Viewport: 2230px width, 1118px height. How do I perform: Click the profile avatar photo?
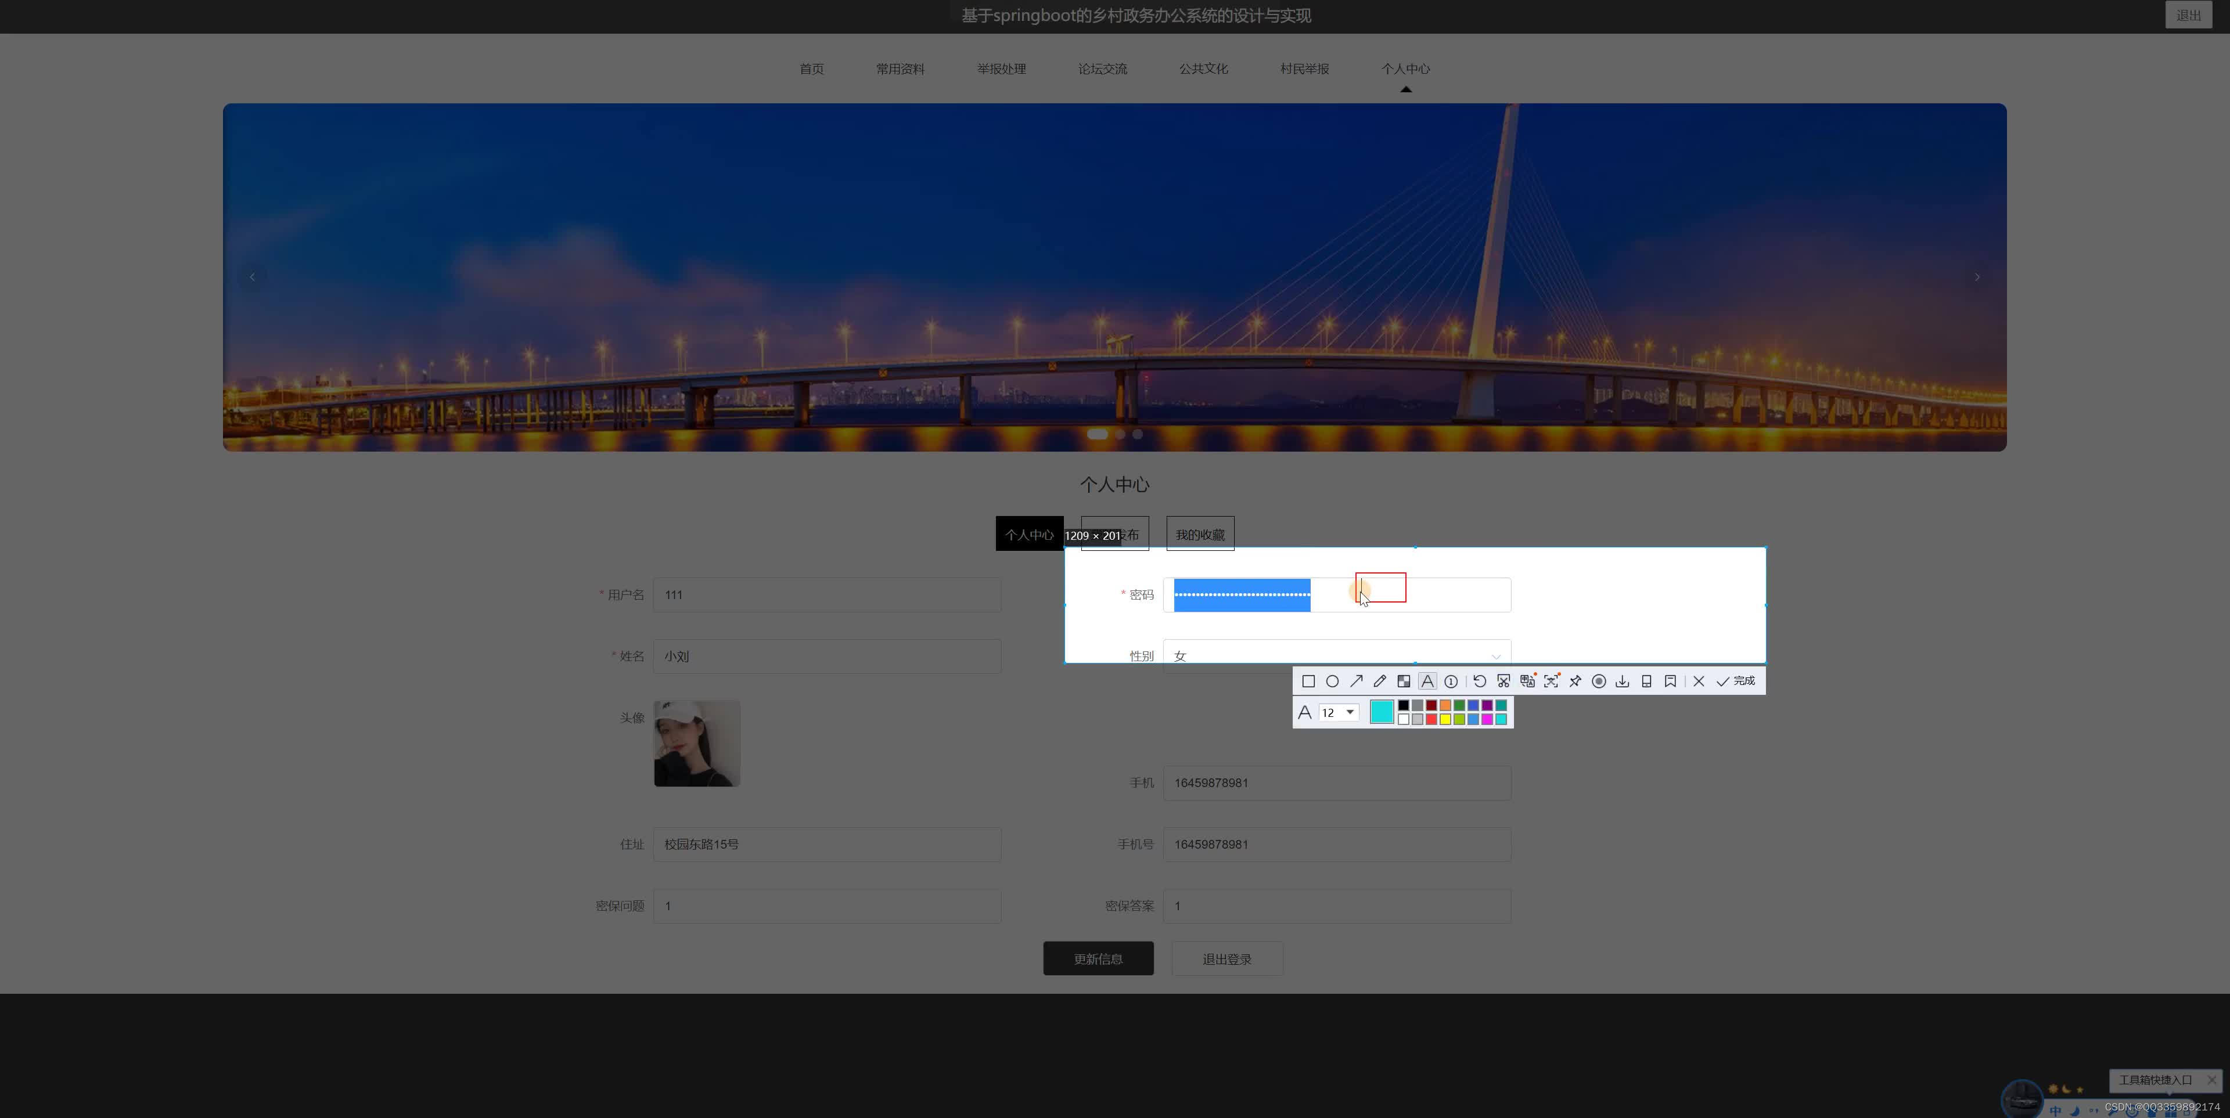[697, 744]
